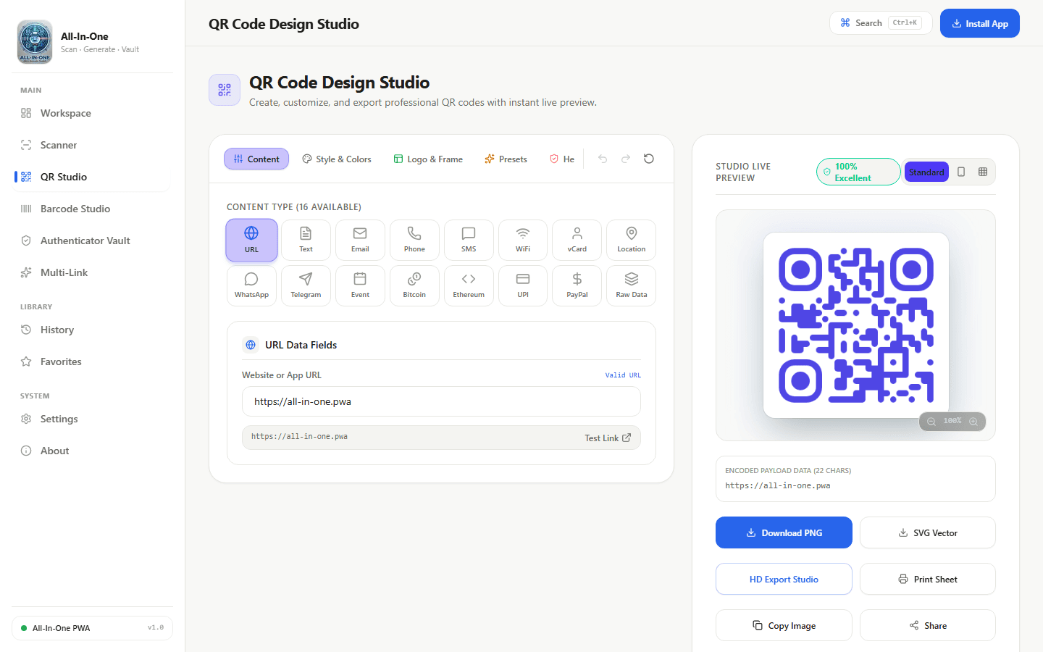Pick the Email content type

coord(360,240)
